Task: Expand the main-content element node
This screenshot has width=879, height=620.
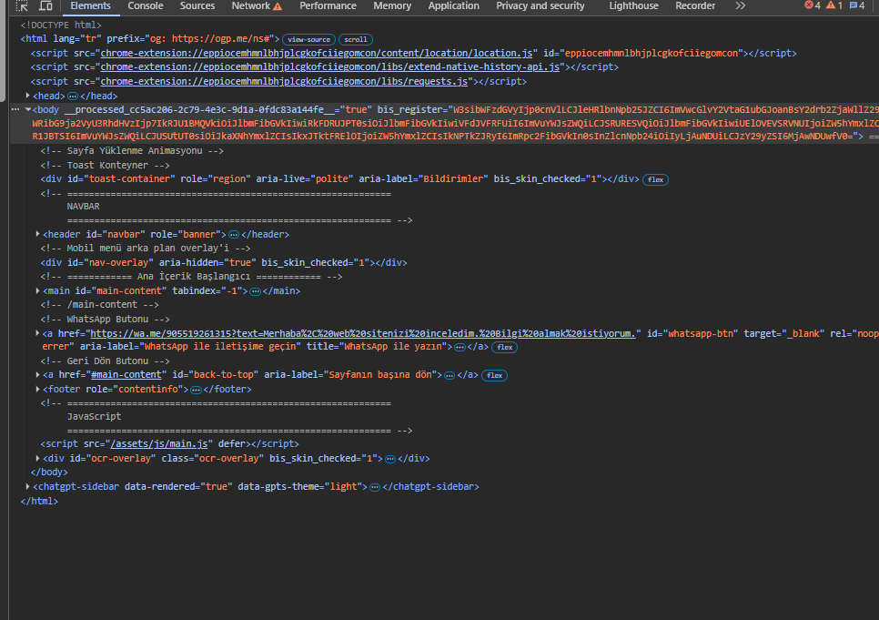Action: (x=37, y=291)
